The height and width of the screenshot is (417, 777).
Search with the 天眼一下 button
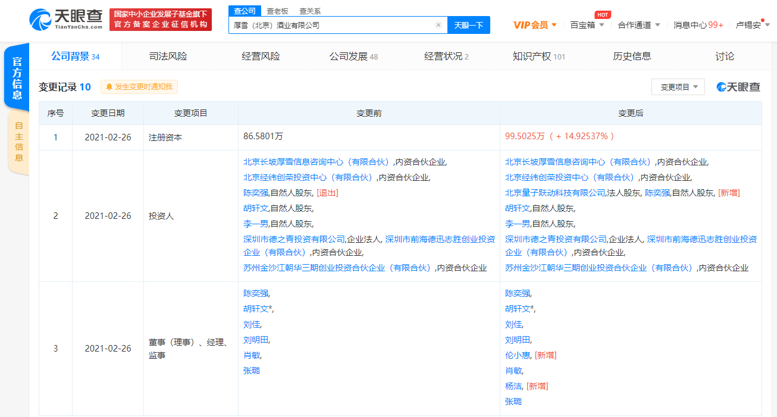point(468,25)
